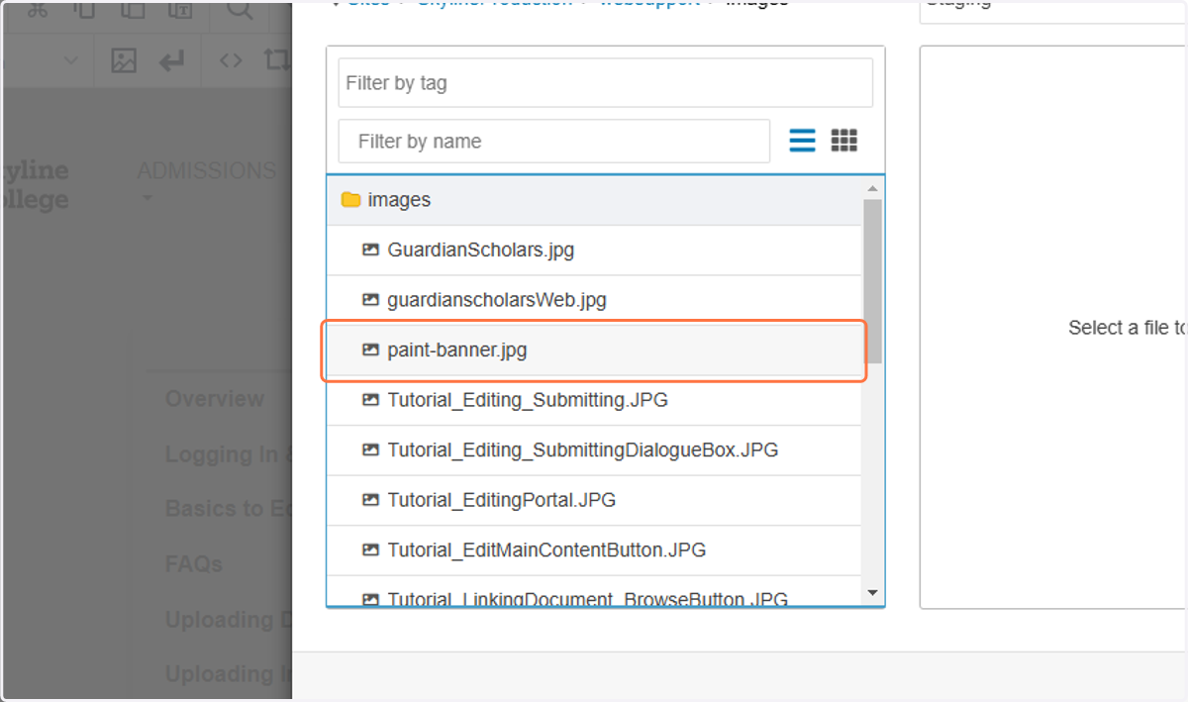This screenshot has height=702, width=1188.
Task: Focus the Filter by name field
Action: (554, 141)
